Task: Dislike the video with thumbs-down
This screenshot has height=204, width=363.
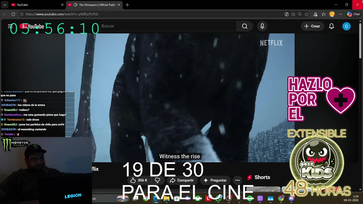Action: pos(157,180)
